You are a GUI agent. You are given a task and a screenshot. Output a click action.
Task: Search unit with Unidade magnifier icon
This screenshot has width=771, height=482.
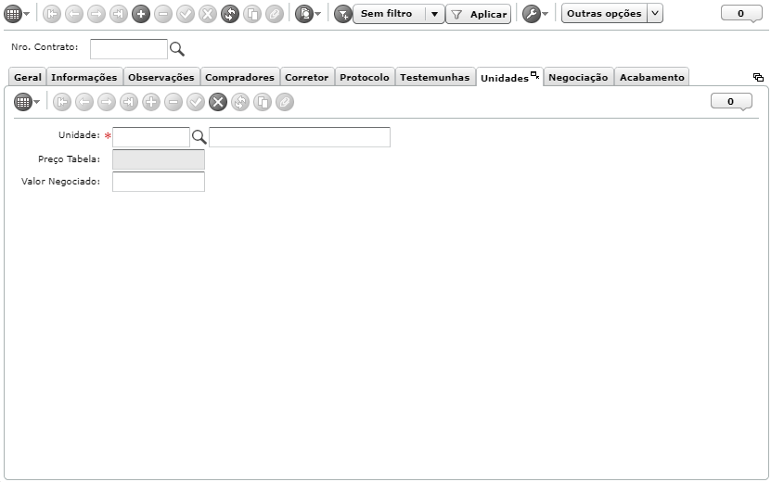coord(199,136)
